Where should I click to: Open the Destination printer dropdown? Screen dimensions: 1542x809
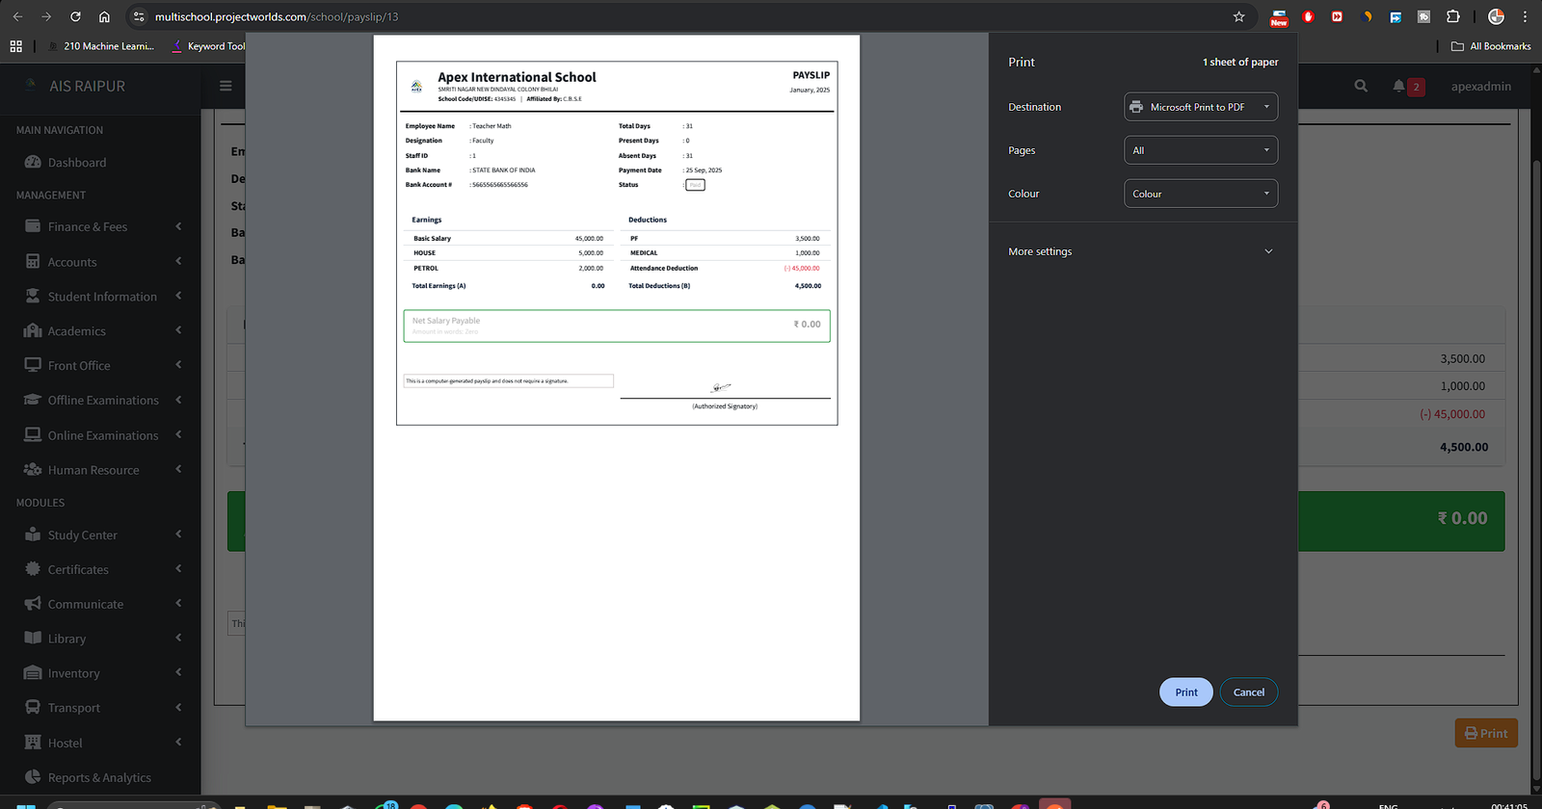click(x=1200, y=107)
